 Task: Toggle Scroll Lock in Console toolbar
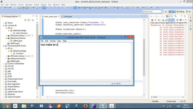(x=166, y=20)
